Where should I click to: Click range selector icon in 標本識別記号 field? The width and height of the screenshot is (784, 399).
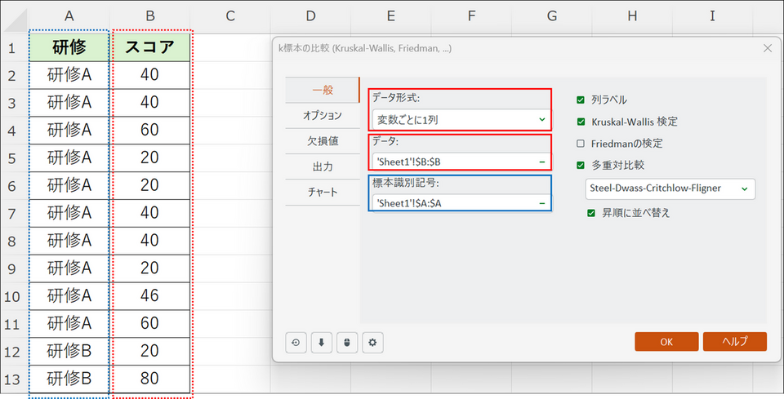click(x=541, y=202)
